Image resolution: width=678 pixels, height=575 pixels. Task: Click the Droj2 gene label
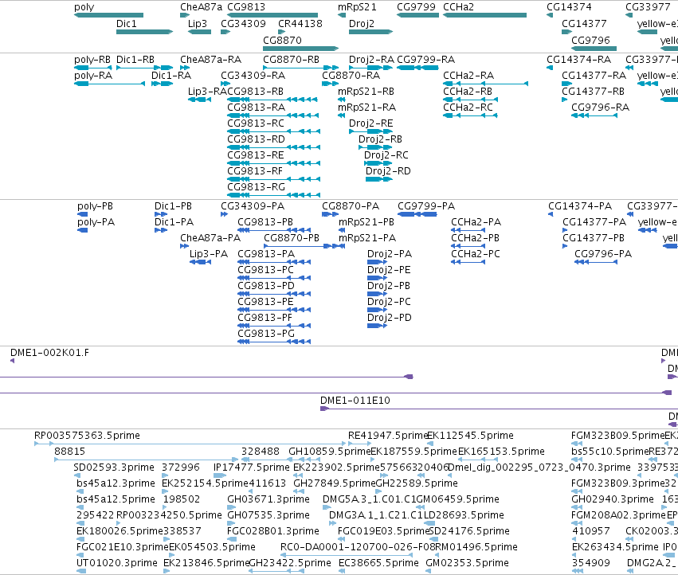(362, 24)
